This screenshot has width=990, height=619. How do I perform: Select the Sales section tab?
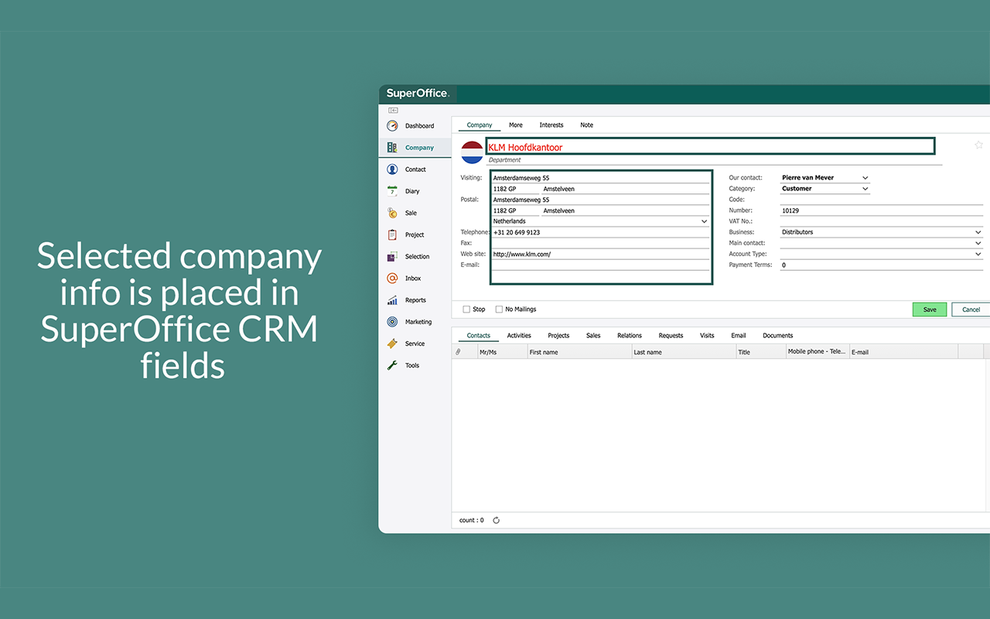point(593,335)
